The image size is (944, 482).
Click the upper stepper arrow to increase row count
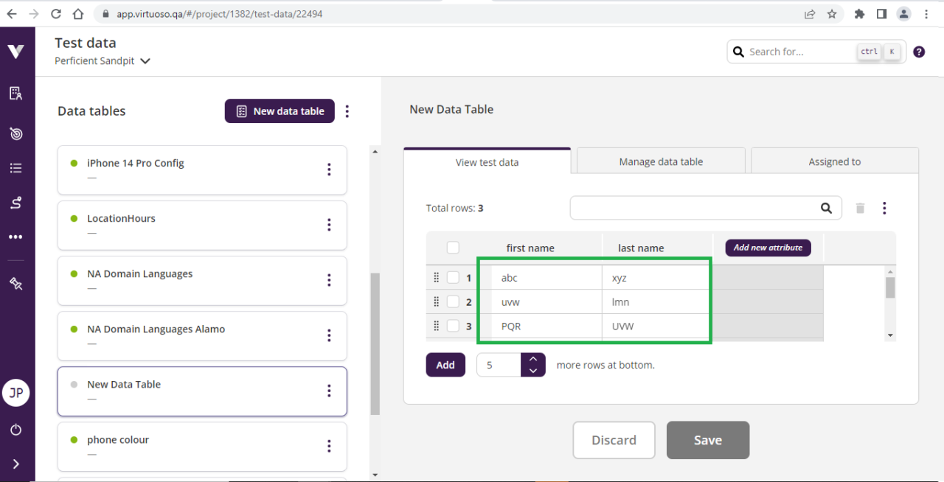[533, 360]
